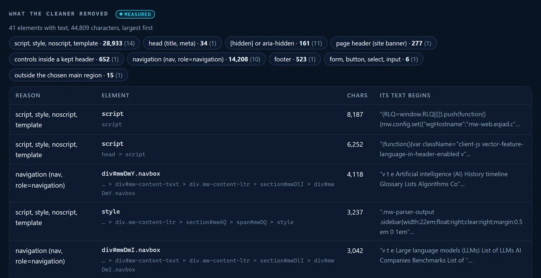Viewport: 541px width, 278px height.
Task: Click the 8,187 character count
Action: click(355, 114)
